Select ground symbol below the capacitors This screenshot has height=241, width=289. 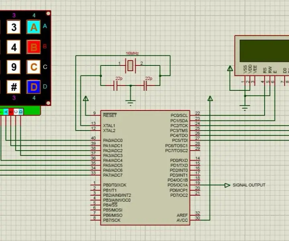(x=130, y=102)
